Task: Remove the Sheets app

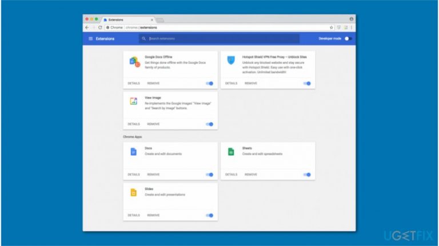Action: 251,175
